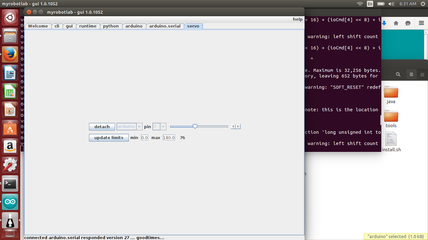Open the sound volume indicator
The image size is (428, 240).
pos(391,4)
